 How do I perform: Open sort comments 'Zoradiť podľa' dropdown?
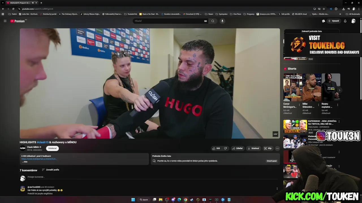[50, 170]
